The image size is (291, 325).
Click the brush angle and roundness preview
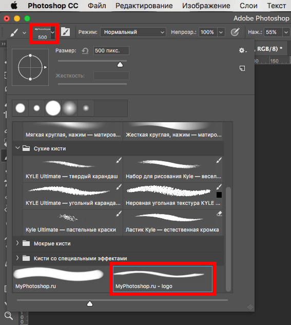[x=30, y=67]
